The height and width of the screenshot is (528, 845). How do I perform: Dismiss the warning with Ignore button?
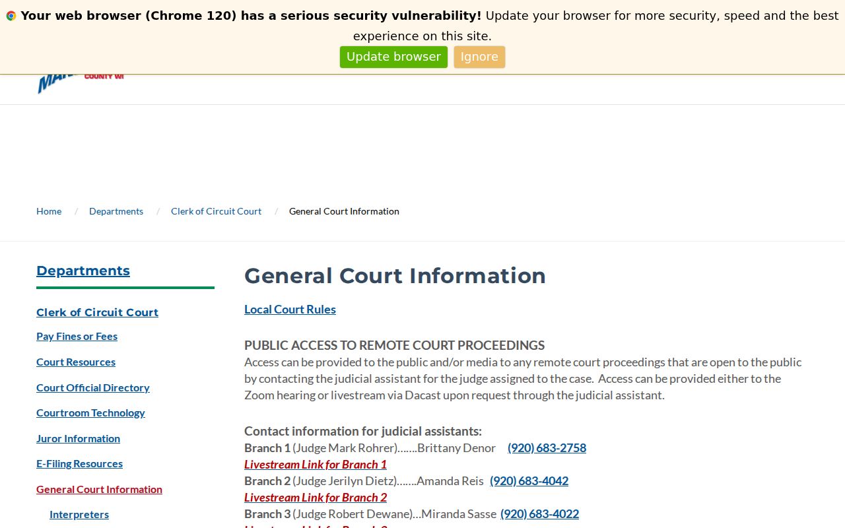pos(479,57)
